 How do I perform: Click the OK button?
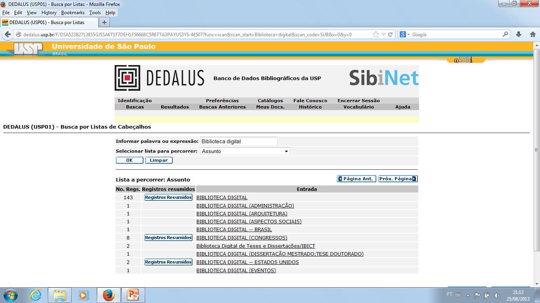tap(130, 161)
